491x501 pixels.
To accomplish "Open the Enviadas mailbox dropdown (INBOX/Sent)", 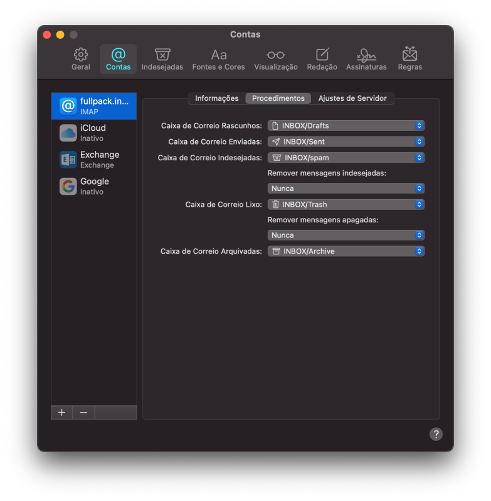I will (x=346, y=142).
